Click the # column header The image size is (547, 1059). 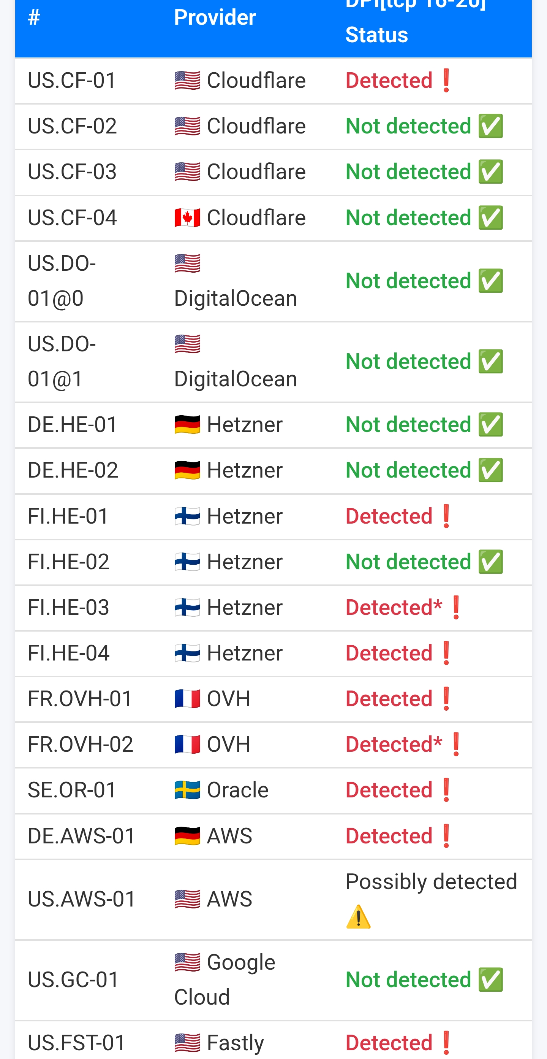[34, 17]
